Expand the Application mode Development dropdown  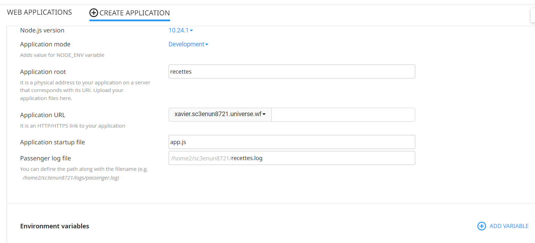click(x=188, y=44)
